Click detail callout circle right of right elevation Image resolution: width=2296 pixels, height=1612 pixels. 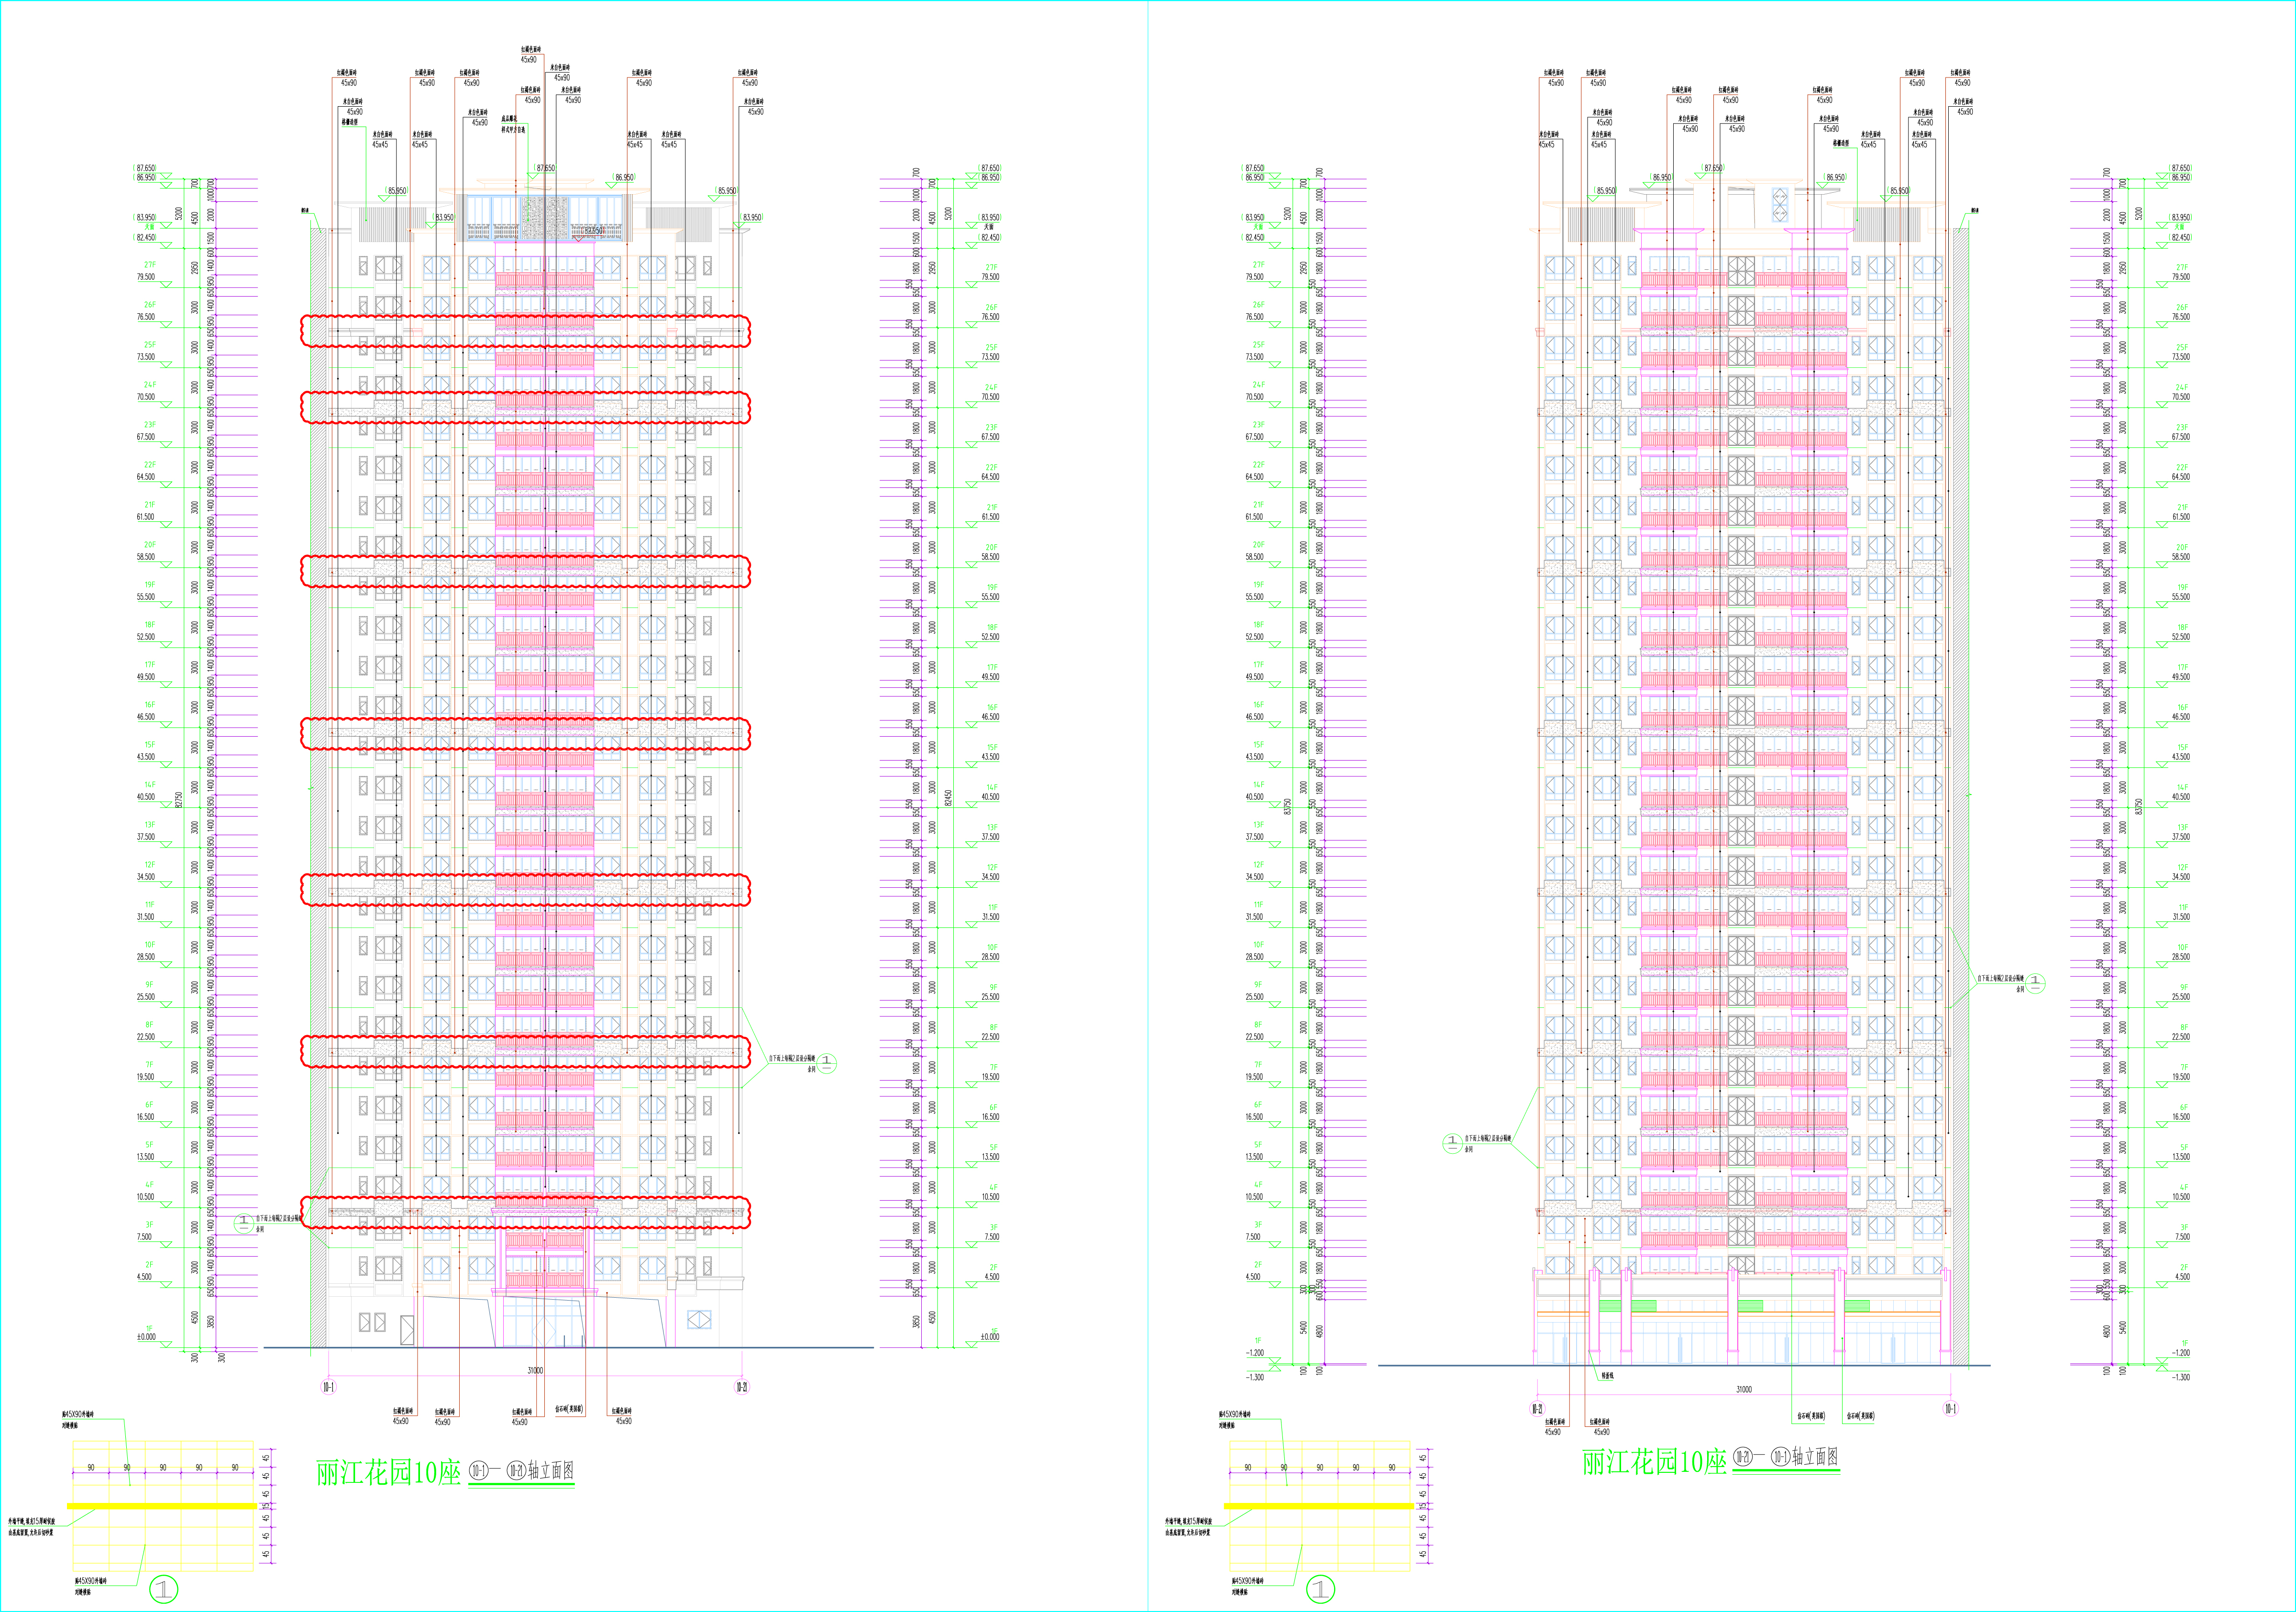pyautogui.click(x=2034, y=983)
